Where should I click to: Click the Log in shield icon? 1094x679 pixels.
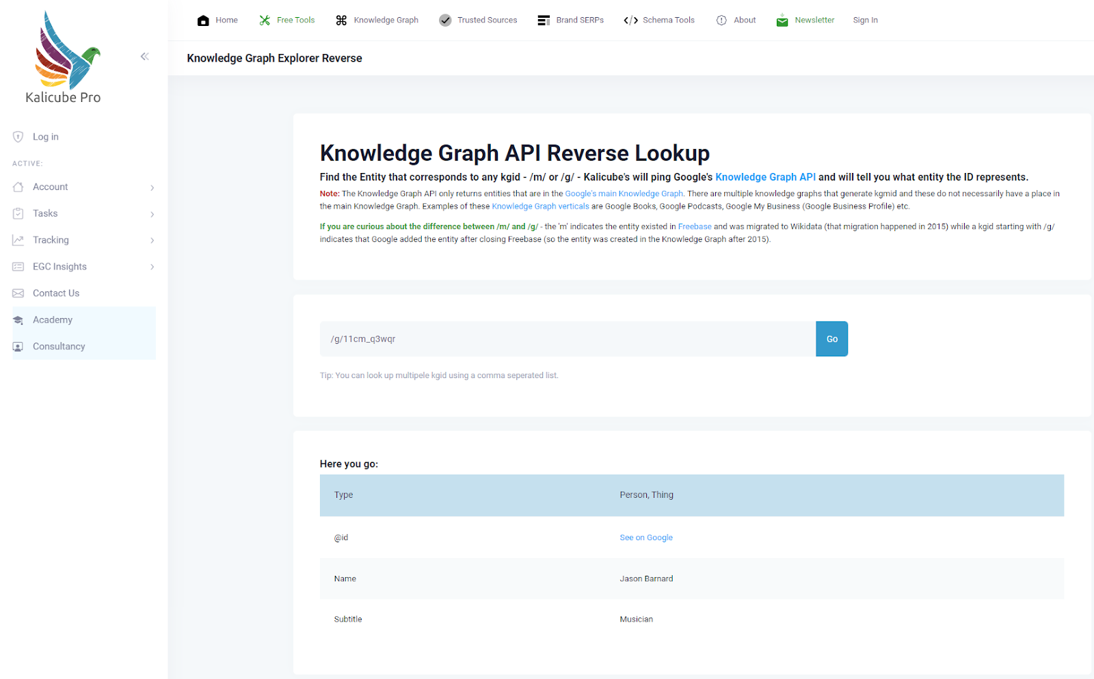(x=18, y=137)
